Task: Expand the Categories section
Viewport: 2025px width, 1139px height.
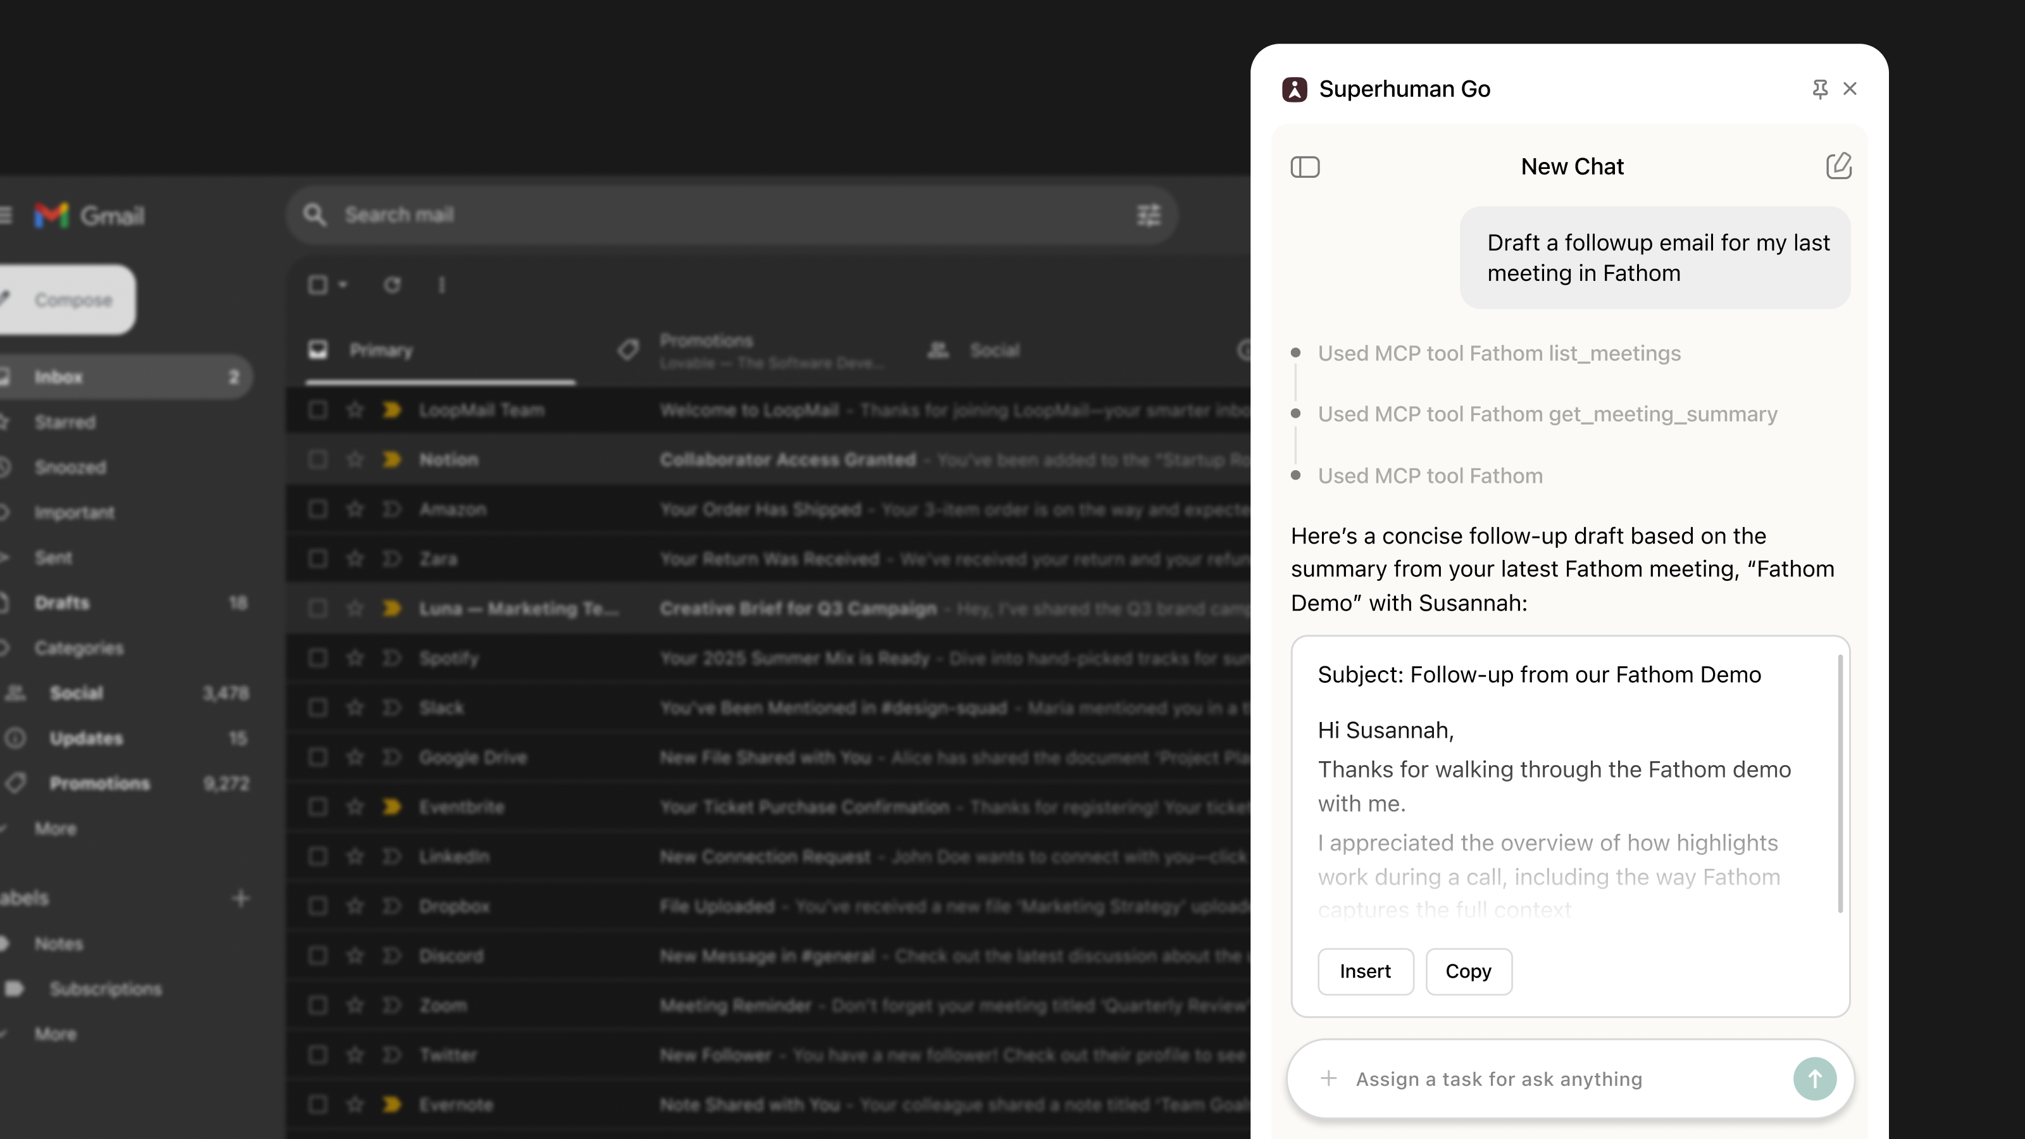Action: 78,648
